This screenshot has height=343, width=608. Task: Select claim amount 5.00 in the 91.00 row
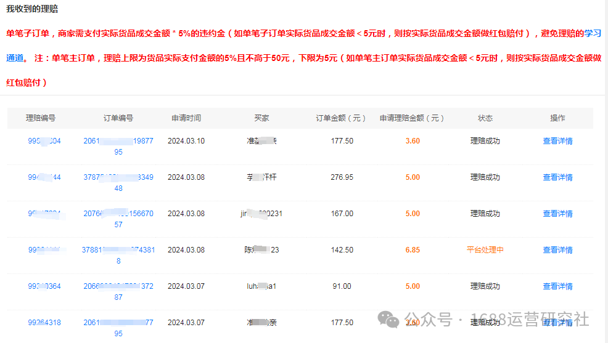(x=413, y=286)
